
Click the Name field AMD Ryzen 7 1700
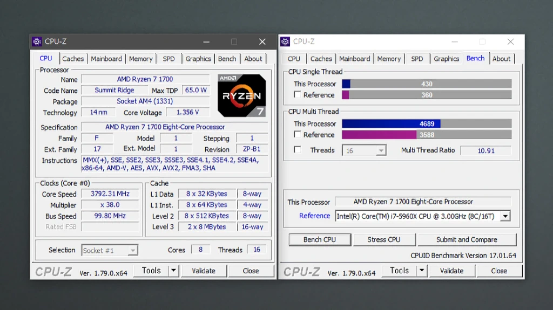coord(145,79)
